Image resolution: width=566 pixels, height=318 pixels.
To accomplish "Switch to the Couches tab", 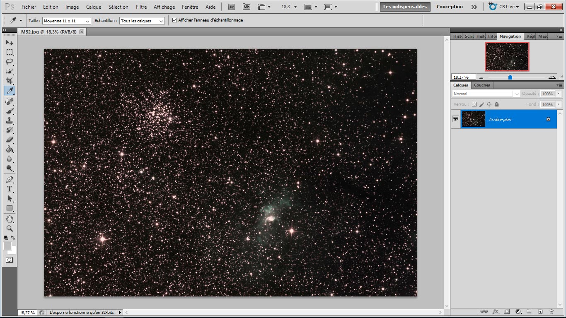I will coord(481,85).
